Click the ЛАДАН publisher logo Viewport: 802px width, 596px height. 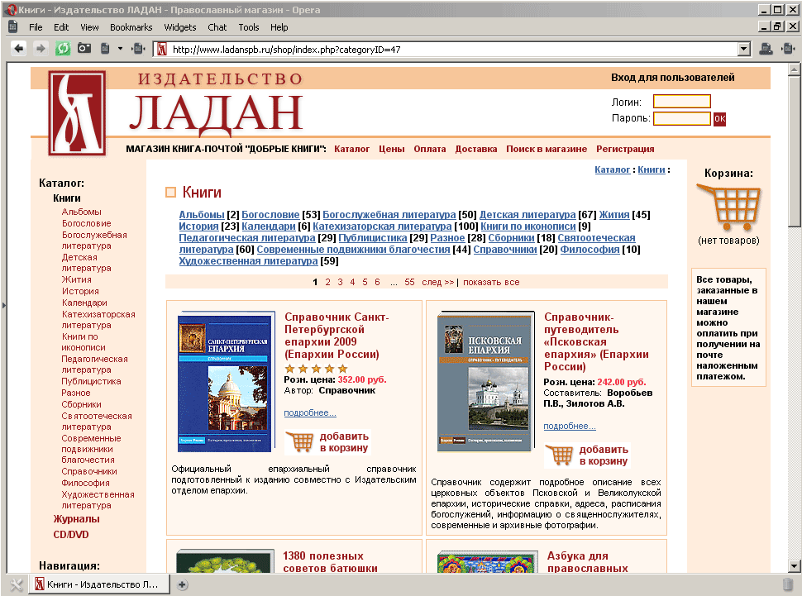77,112
